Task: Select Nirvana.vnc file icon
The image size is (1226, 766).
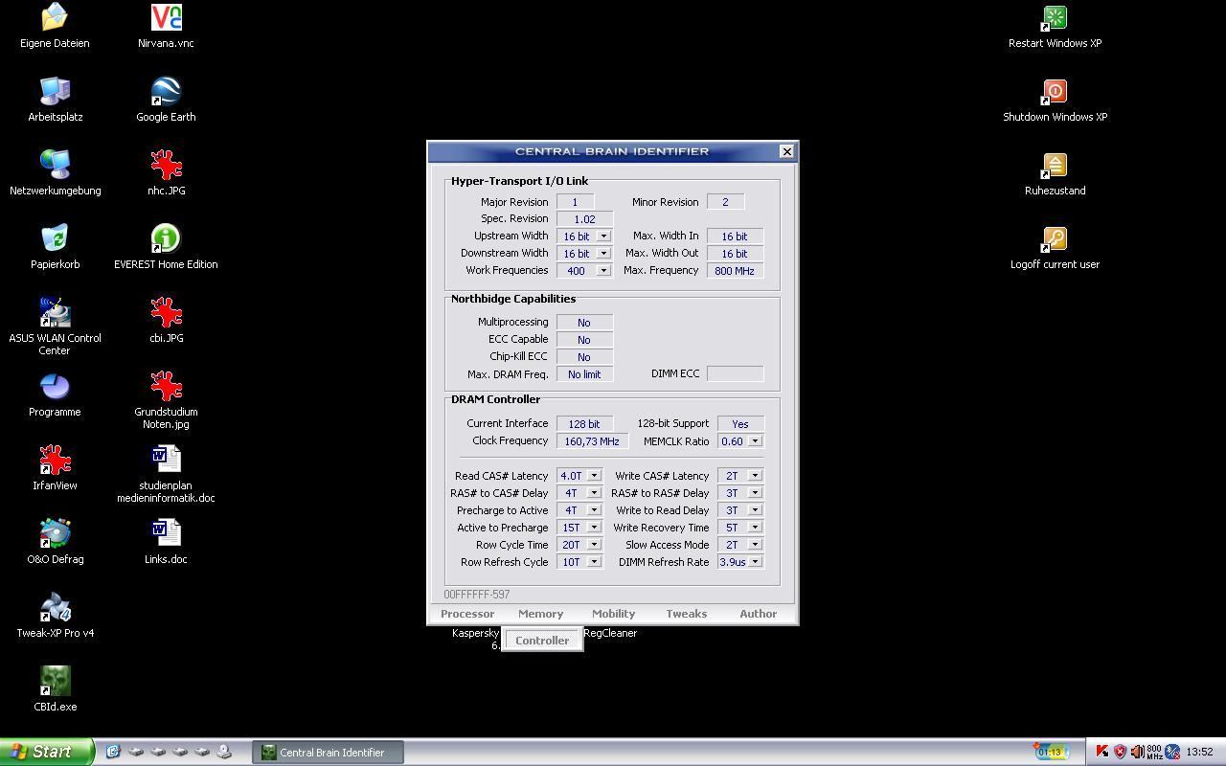Action: [166, 26]
